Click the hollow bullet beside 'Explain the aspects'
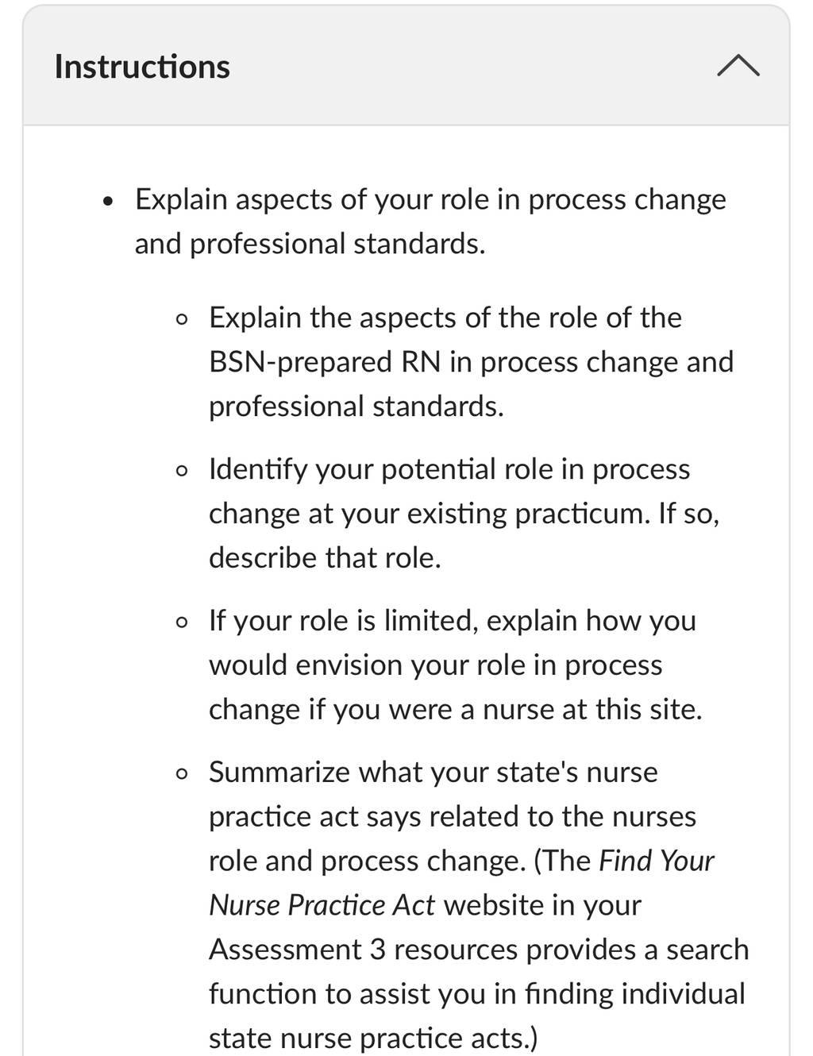The width and height of the screenshot is (813, 1056). click(x=183, y=320)
